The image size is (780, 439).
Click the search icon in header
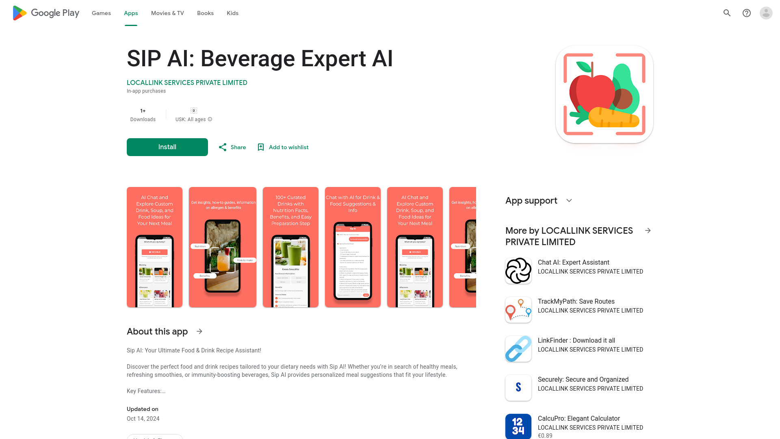pyautogui.click(x=727, y=13)
